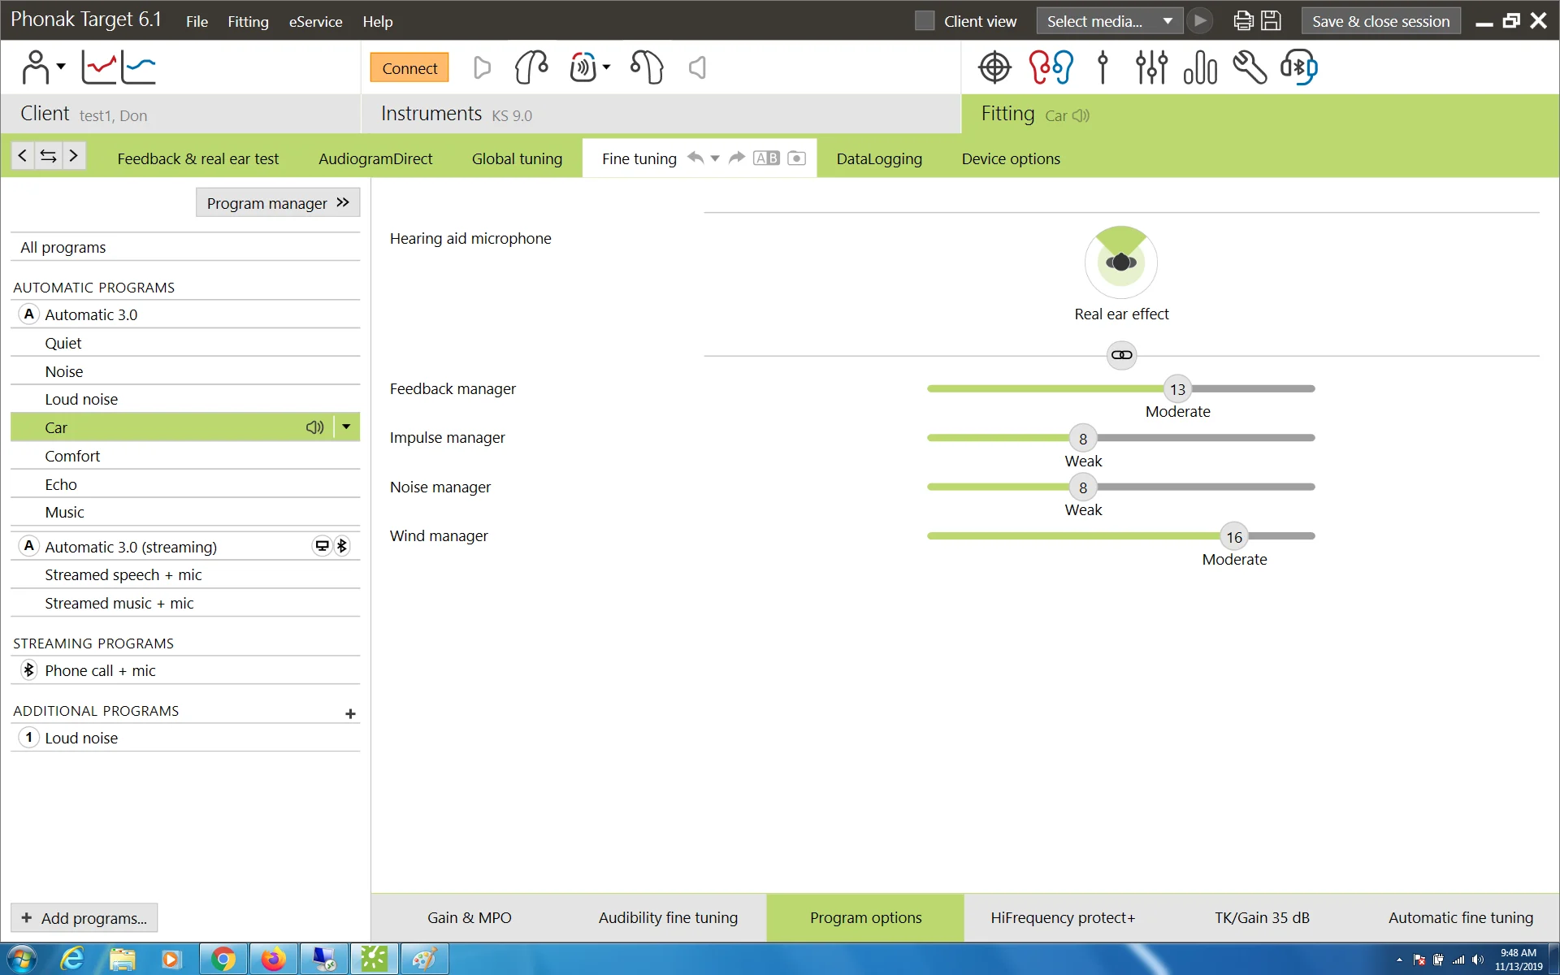The width and height of the screenshot is (1560, 975).
Task: Open the Fitting menu
Action: click(x=248, y=21)
